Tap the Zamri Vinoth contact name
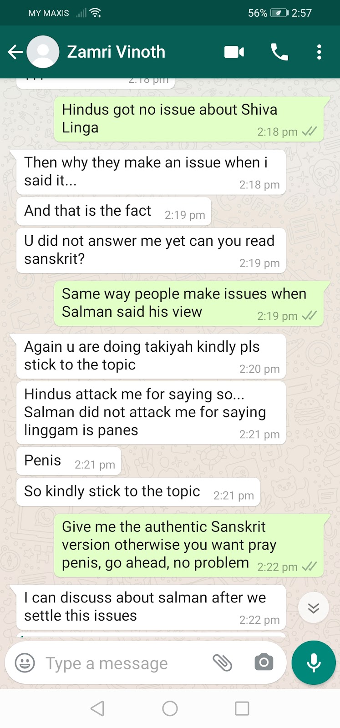 [116, 52]
